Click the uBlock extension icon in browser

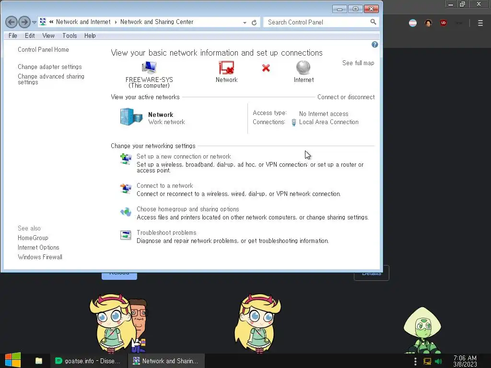pos(444,23)
